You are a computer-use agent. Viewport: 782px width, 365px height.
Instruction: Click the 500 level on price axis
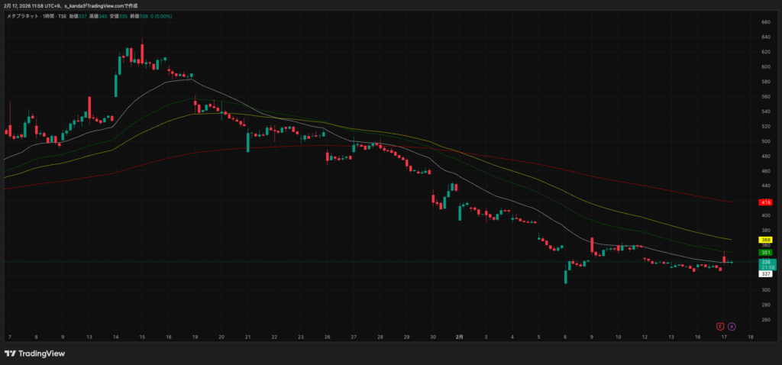(765, 141)
